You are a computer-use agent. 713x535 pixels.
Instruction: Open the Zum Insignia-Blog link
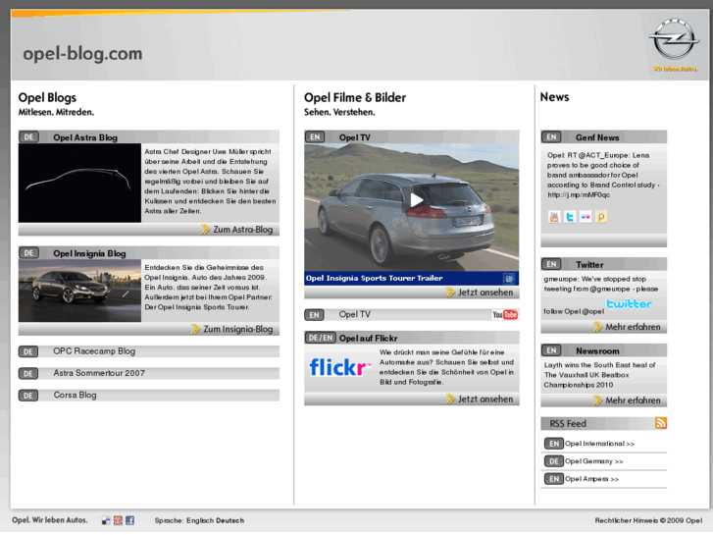coord(236,329)
